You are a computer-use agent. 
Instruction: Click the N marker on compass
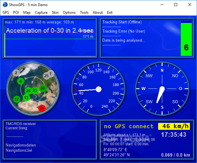pyautogui.click(x=162, y=70)
